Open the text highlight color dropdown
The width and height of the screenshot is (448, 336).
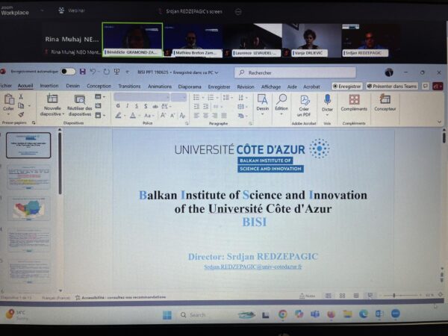pos(125,116)
